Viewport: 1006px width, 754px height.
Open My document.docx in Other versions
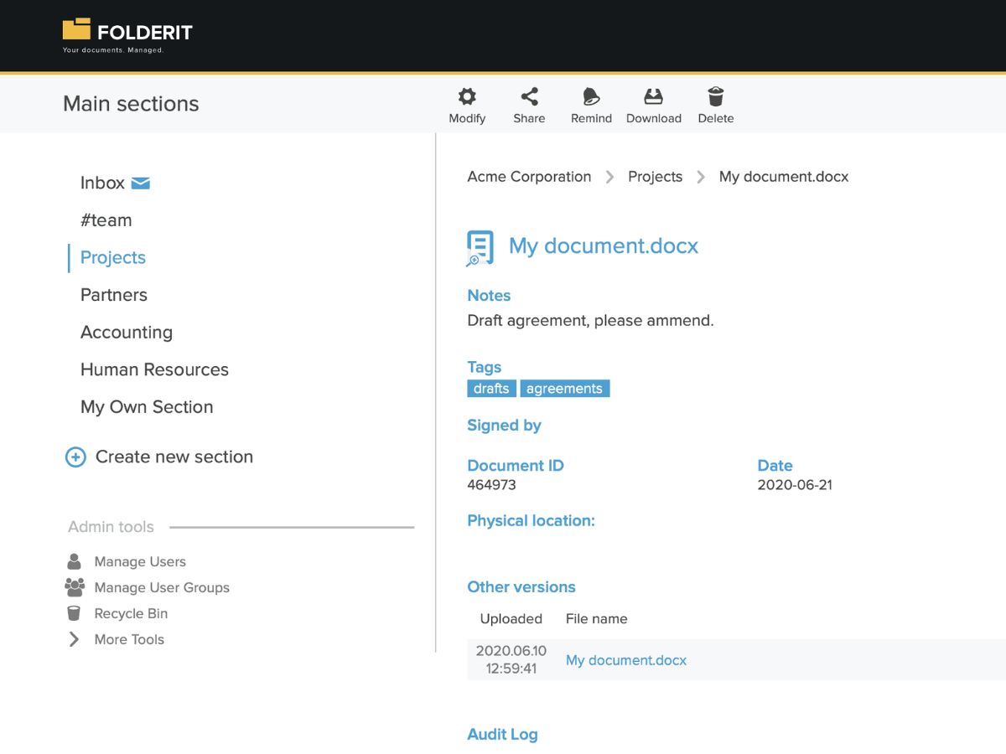pyautogui.click(x=626, y=660)
